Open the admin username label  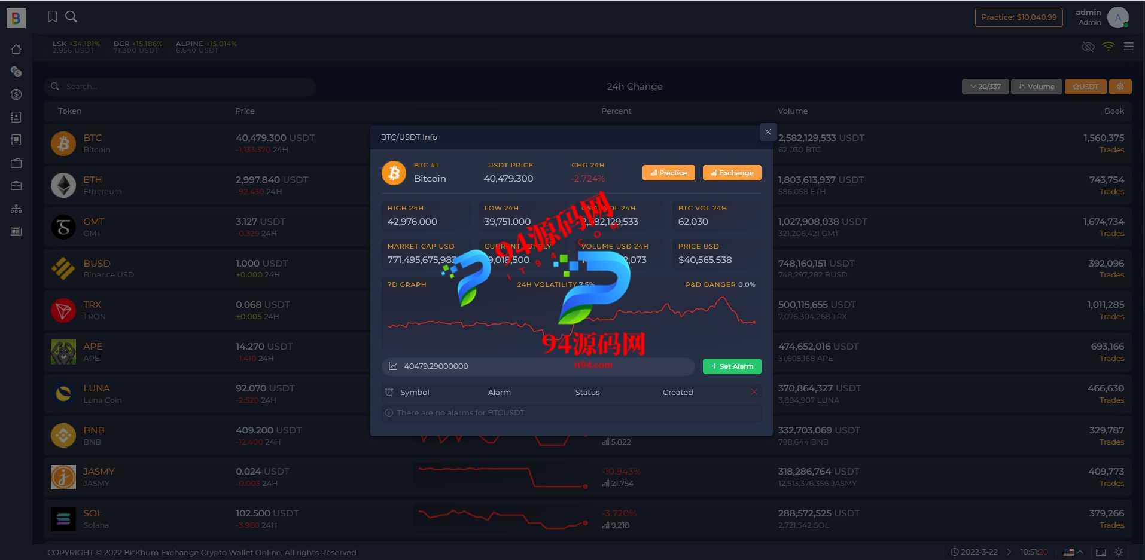[x=1088, y=12]
